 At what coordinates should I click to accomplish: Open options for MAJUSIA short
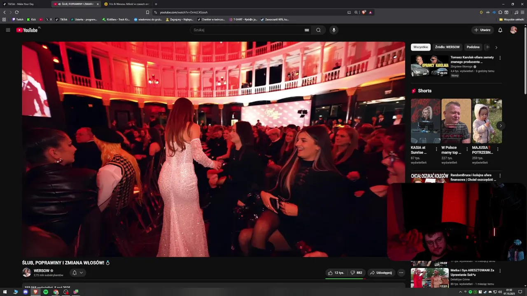click(497, 149)
